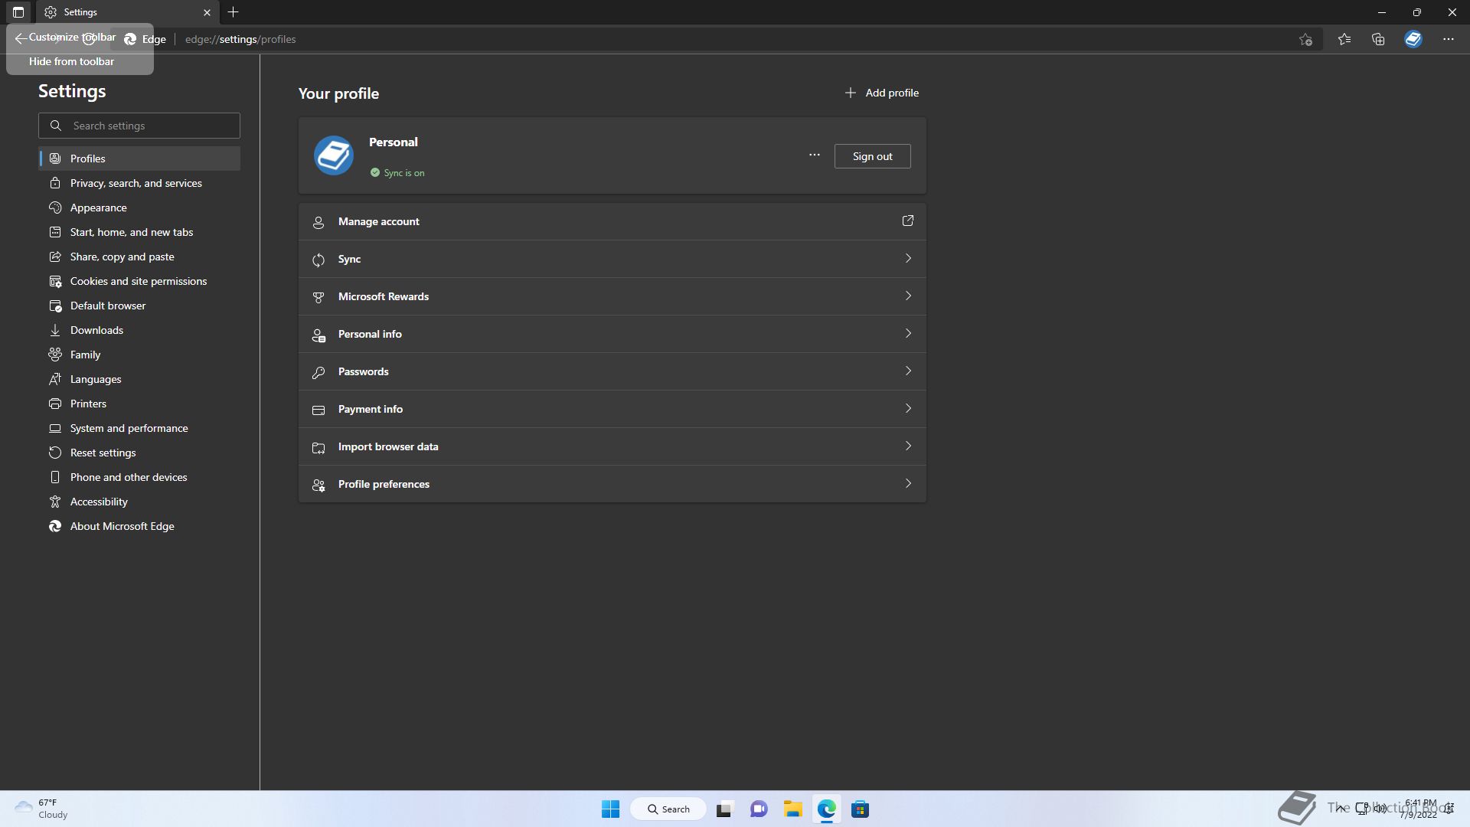
Task: Open Edge Settings and more menu
Action: [x=1449, y=39]
